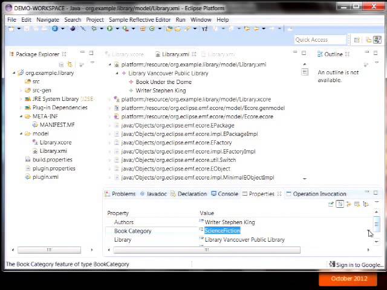Viewport: 387px width, 290px height.
Task: Select Writer Stephen King tree item
Action: (x=161, y=91)
